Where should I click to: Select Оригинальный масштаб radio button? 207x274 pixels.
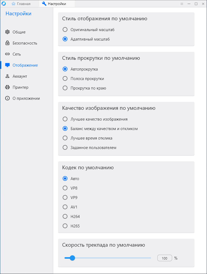pyautogui.click(x=65, y=30)
